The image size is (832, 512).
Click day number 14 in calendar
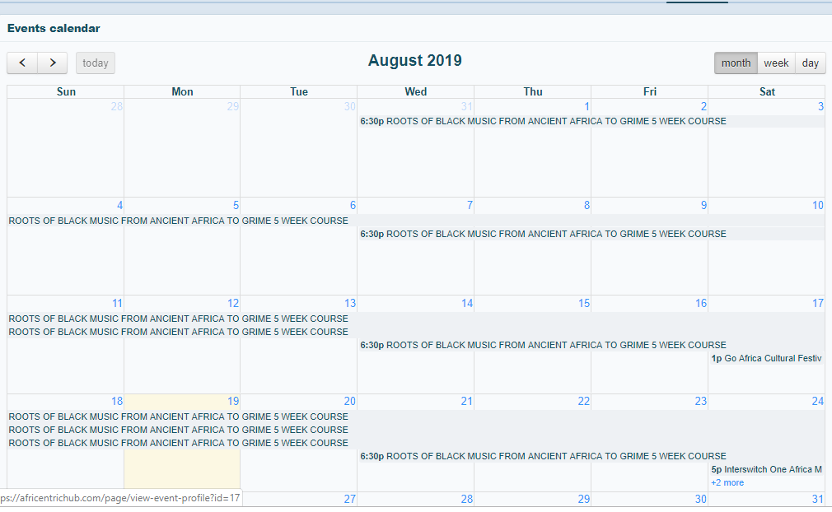pos(467,304)
